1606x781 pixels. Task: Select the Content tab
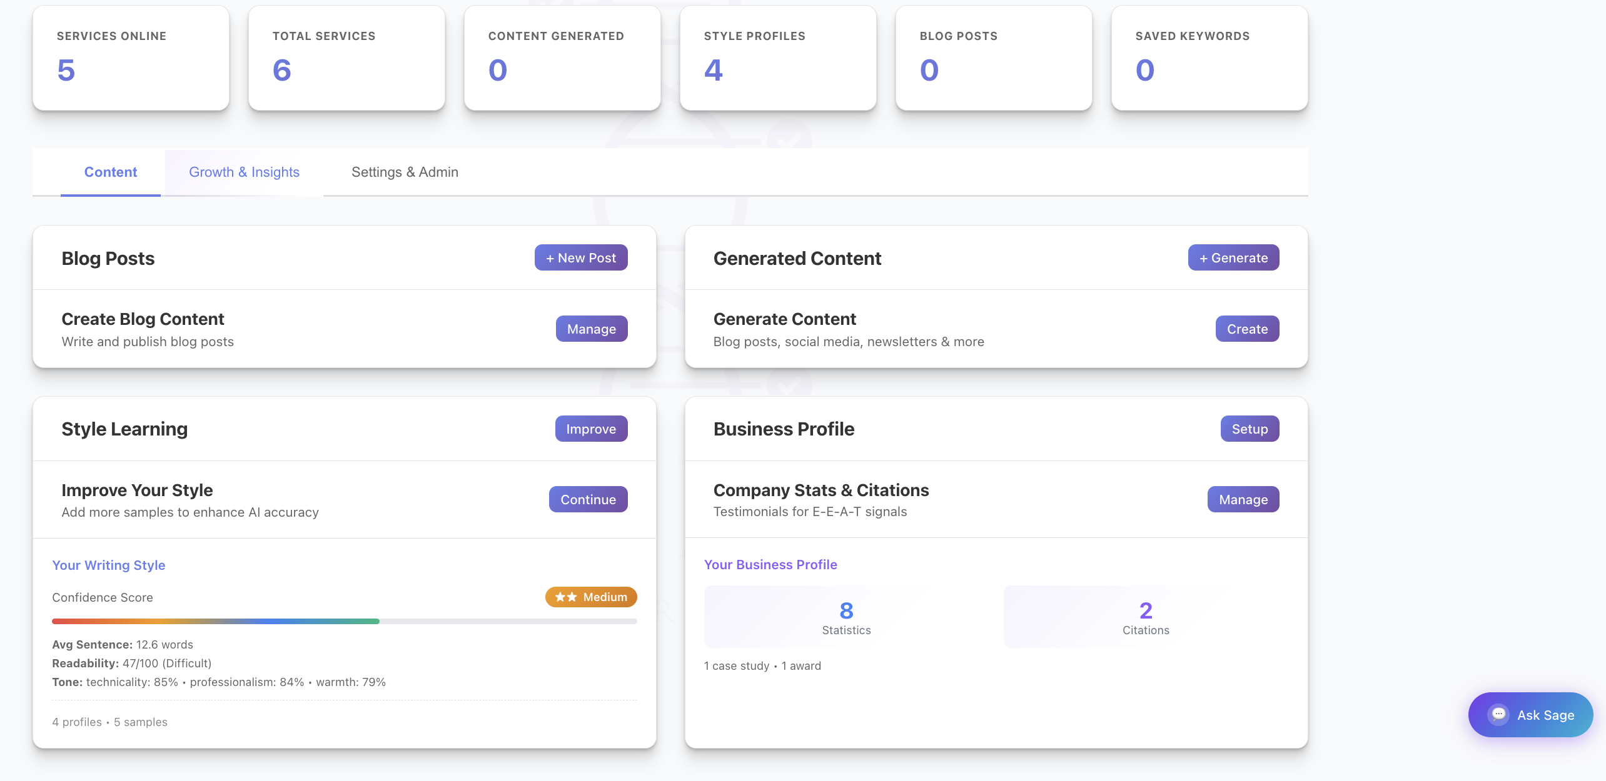110,172
